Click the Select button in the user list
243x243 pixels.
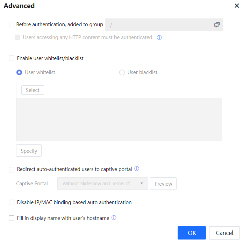tap(33, 90)
